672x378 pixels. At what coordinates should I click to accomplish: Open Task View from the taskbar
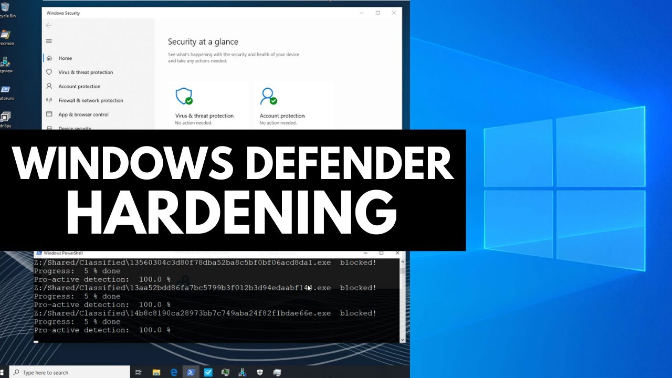point(139,372)
